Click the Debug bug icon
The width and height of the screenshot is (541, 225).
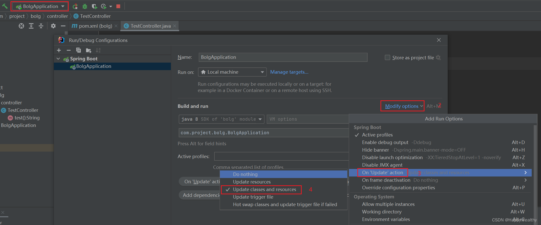tap(85, 6)
